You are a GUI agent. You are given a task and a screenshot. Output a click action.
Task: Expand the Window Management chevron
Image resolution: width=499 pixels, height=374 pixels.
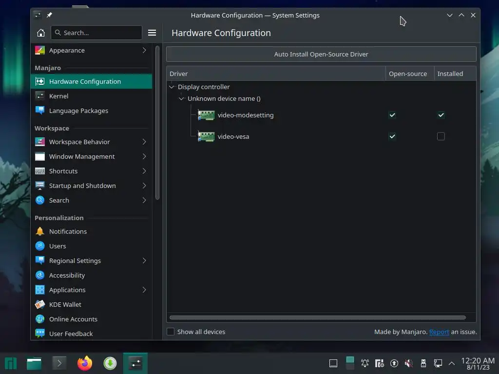tap(144, 156)
